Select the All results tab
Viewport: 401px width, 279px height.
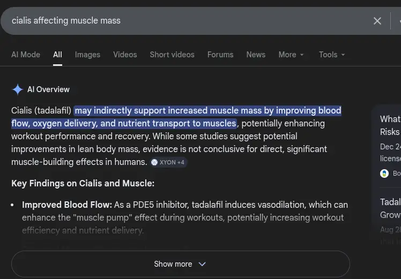click(57, 55)
